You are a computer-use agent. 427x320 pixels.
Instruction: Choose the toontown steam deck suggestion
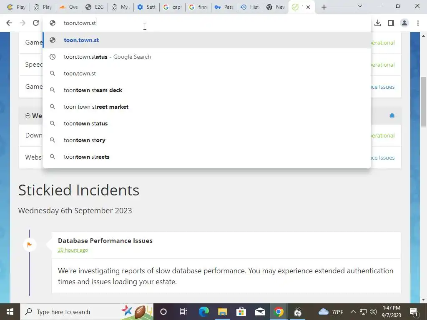tap(207, 90)
